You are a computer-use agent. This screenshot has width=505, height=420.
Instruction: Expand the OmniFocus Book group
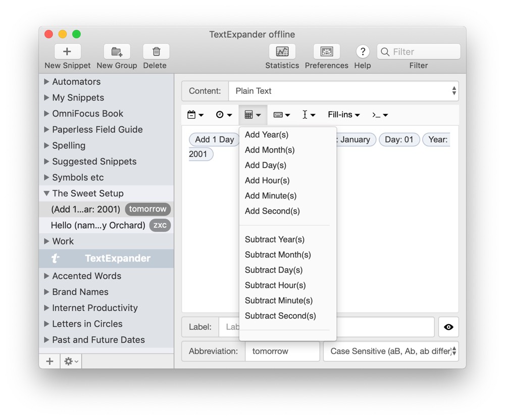point(46,113)
